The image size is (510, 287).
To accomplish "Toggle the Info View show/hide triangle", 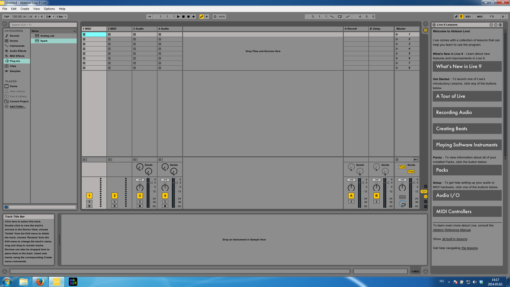I will click(5, 271).
